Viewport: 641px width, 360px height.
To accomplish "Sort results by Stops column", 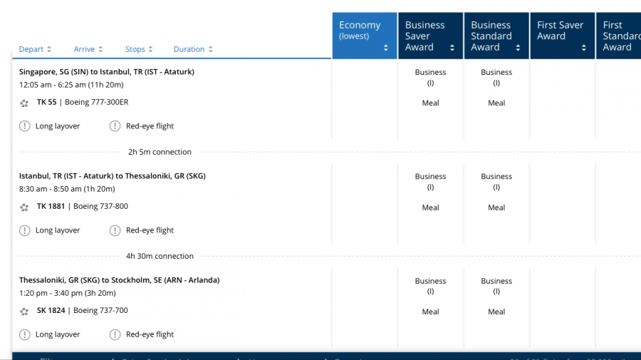I will [x=140, y=49].
